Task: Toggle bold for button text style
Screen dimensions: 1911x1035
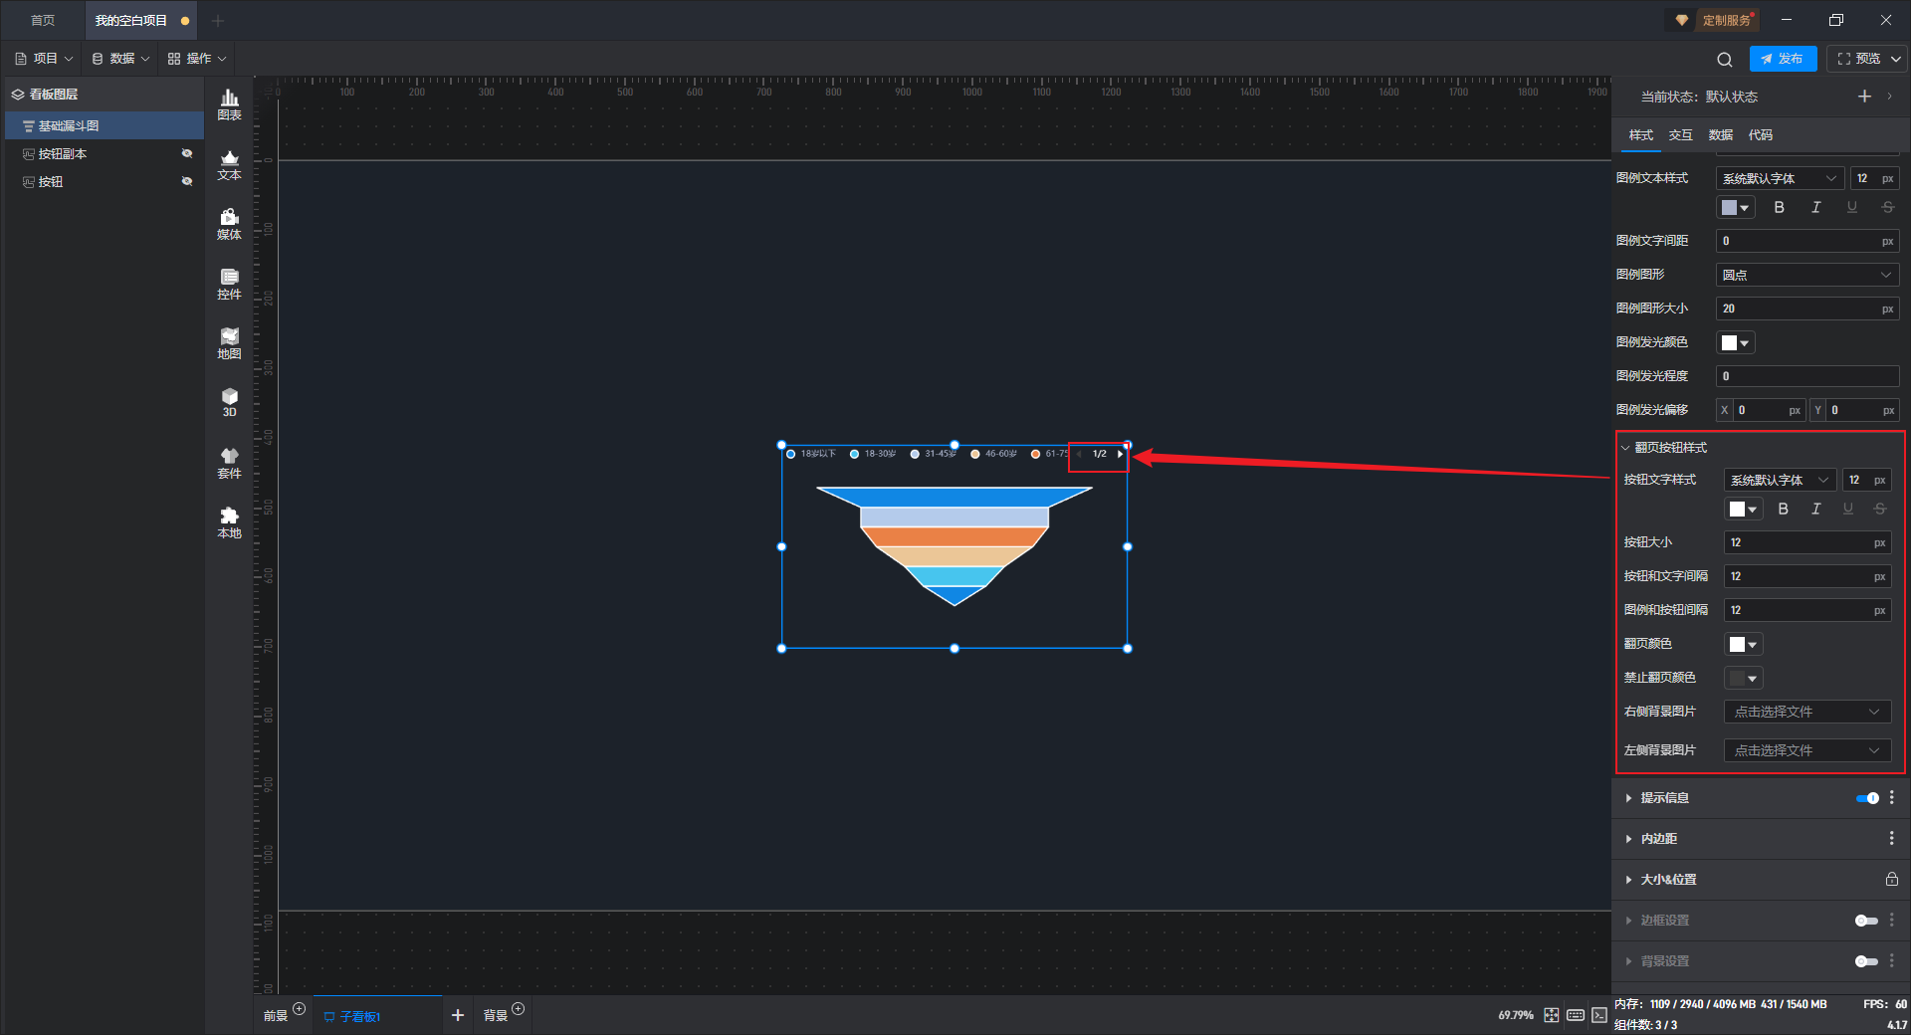Action: pos(1784,509)
